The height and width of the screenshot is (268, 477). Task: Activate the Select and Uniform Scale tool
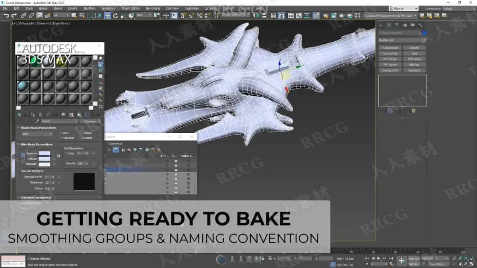(124, 15)
